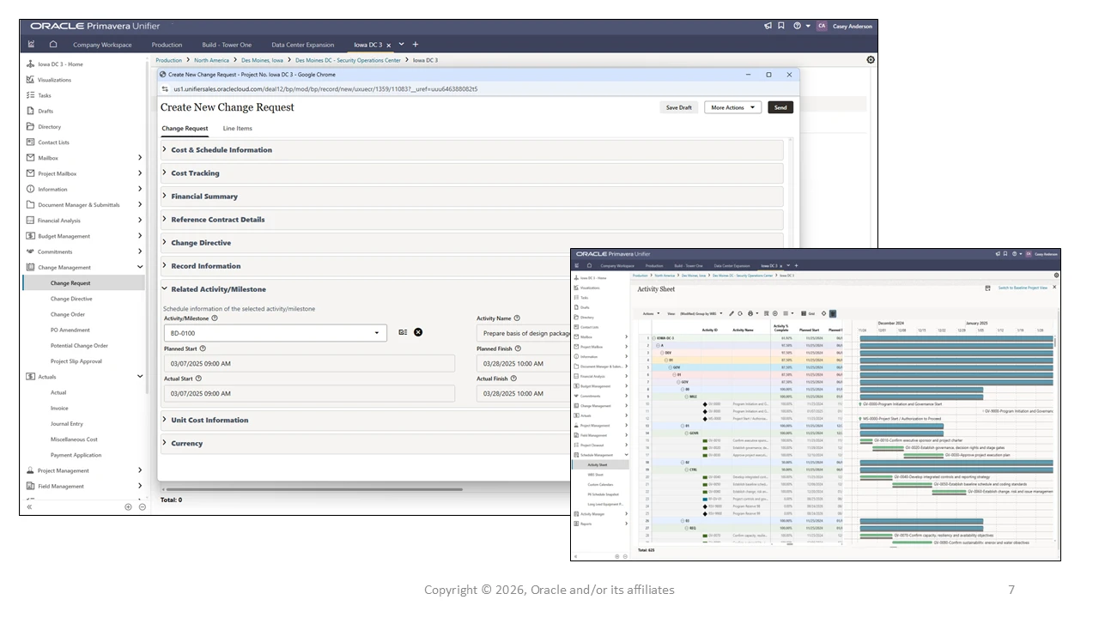Open the Company Workspace tab in the main window
Viewport: 1099px width, 618px height.
[102, 45]
